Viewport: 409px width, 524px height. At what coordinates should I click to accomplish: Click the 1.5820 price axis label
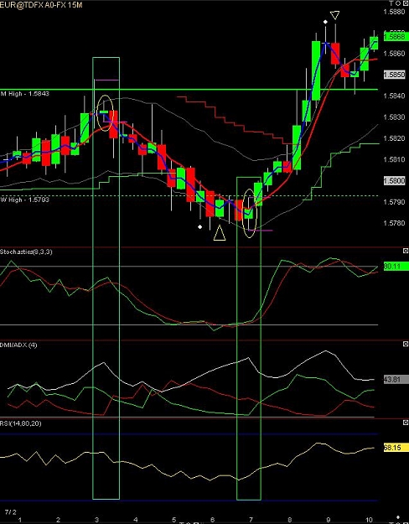pos(394,138)
